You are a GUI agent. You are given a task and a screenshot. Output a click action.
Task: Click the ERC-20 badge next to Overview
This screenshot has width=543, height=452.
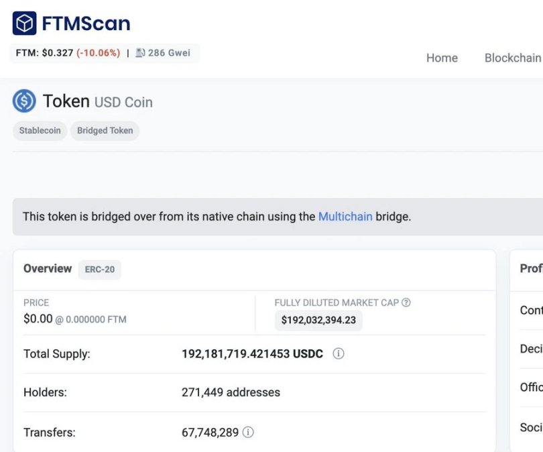pyautogui.click(x=99, y=270)
